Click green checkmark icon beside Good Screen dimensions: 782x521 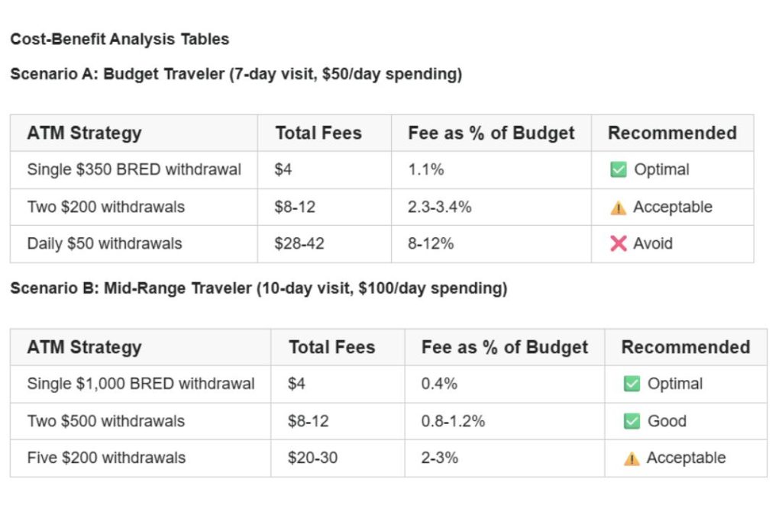(632, 421)
